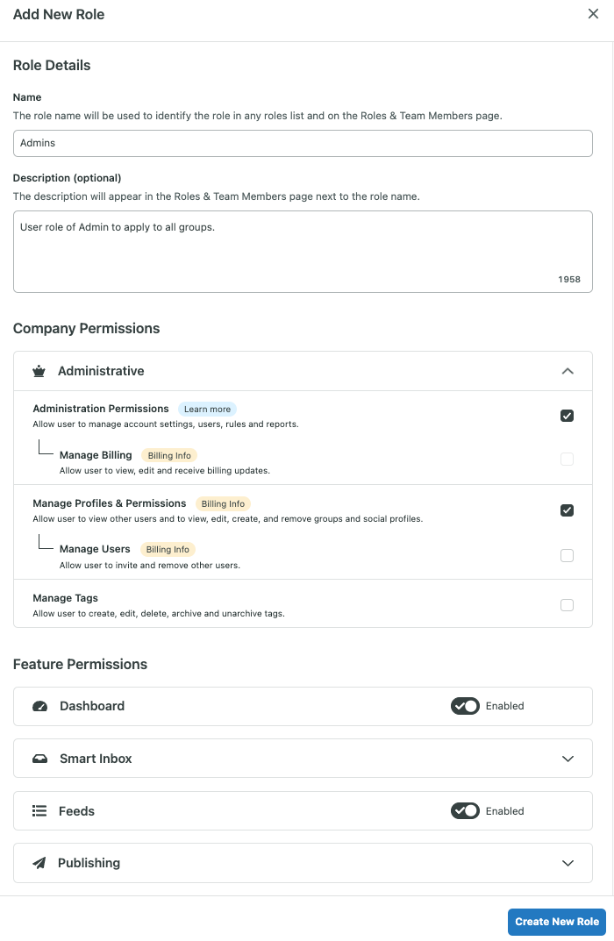This screenshot has height=941, width=614.
Task: Click the Smart Inbox tray icon
Action: [39, 759]
